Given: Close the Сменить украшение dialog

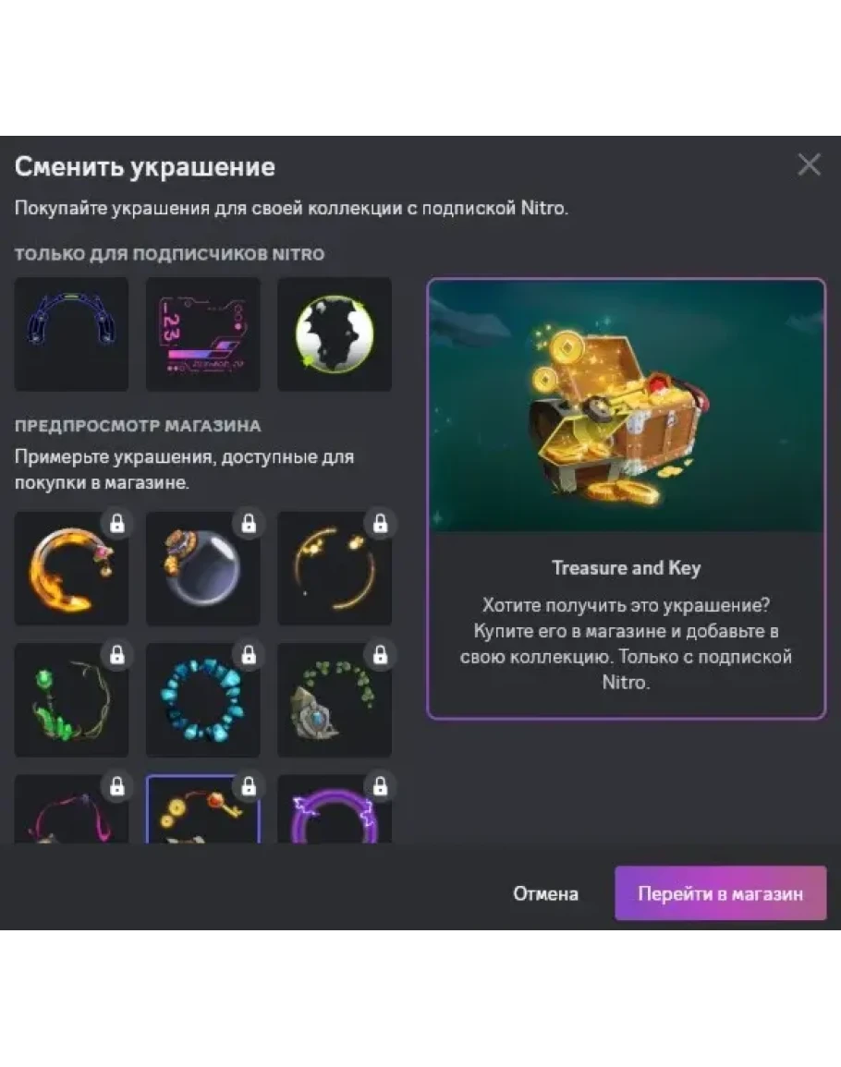Looking at the screenshot, I should point(809,164).
